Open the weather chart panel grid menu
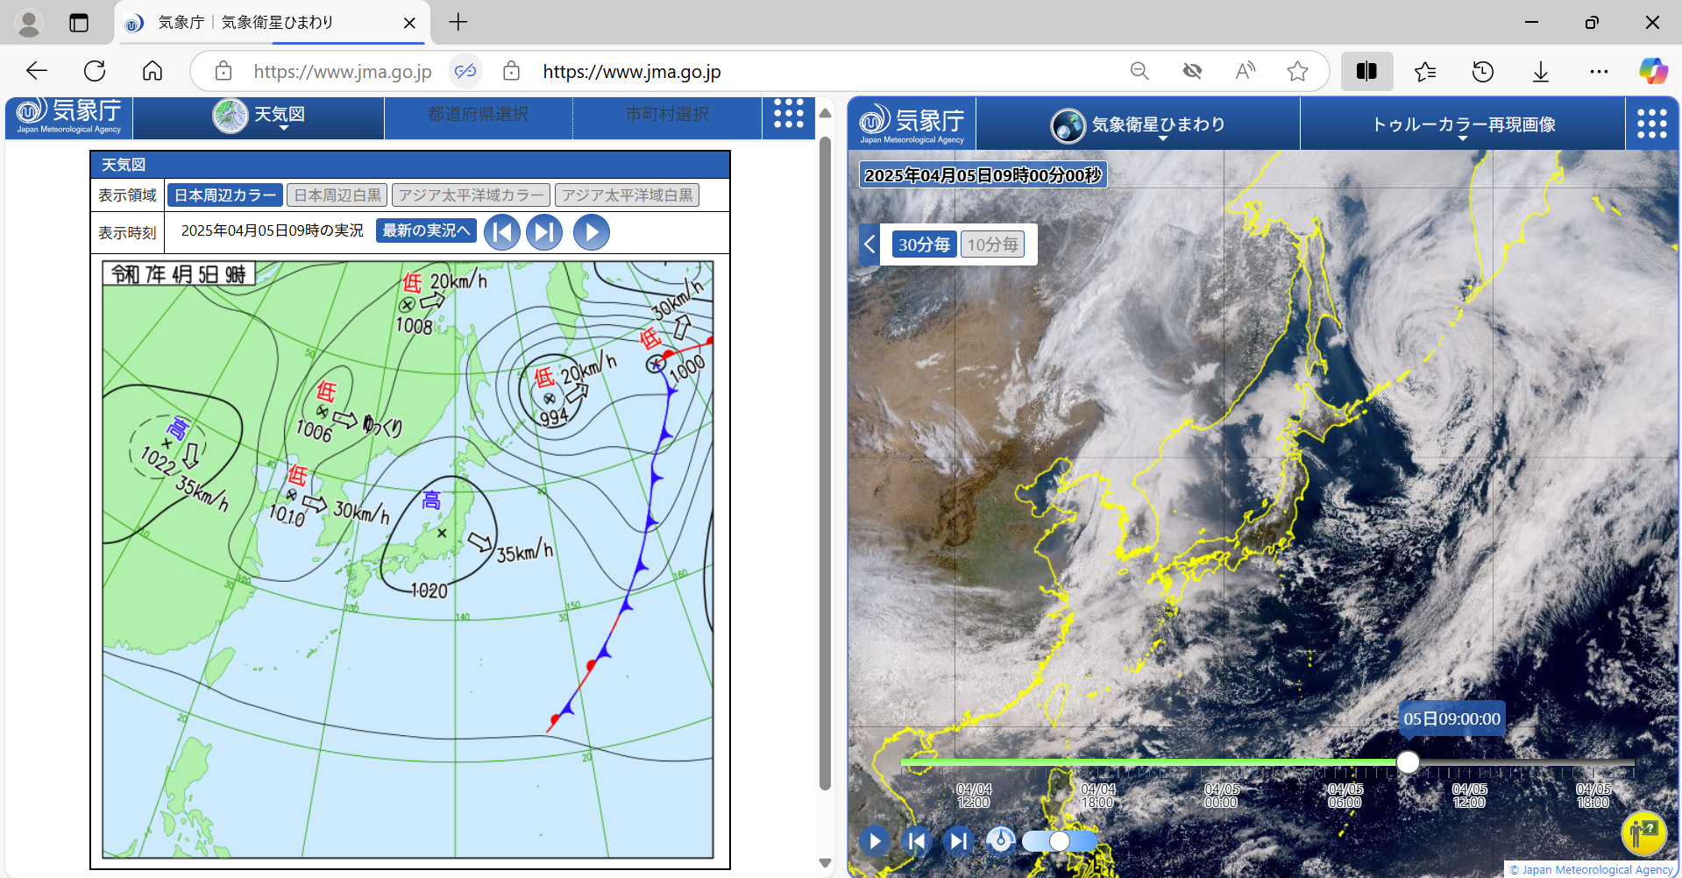Screen dimensions: 1682x878 click(x=788, y=114)
